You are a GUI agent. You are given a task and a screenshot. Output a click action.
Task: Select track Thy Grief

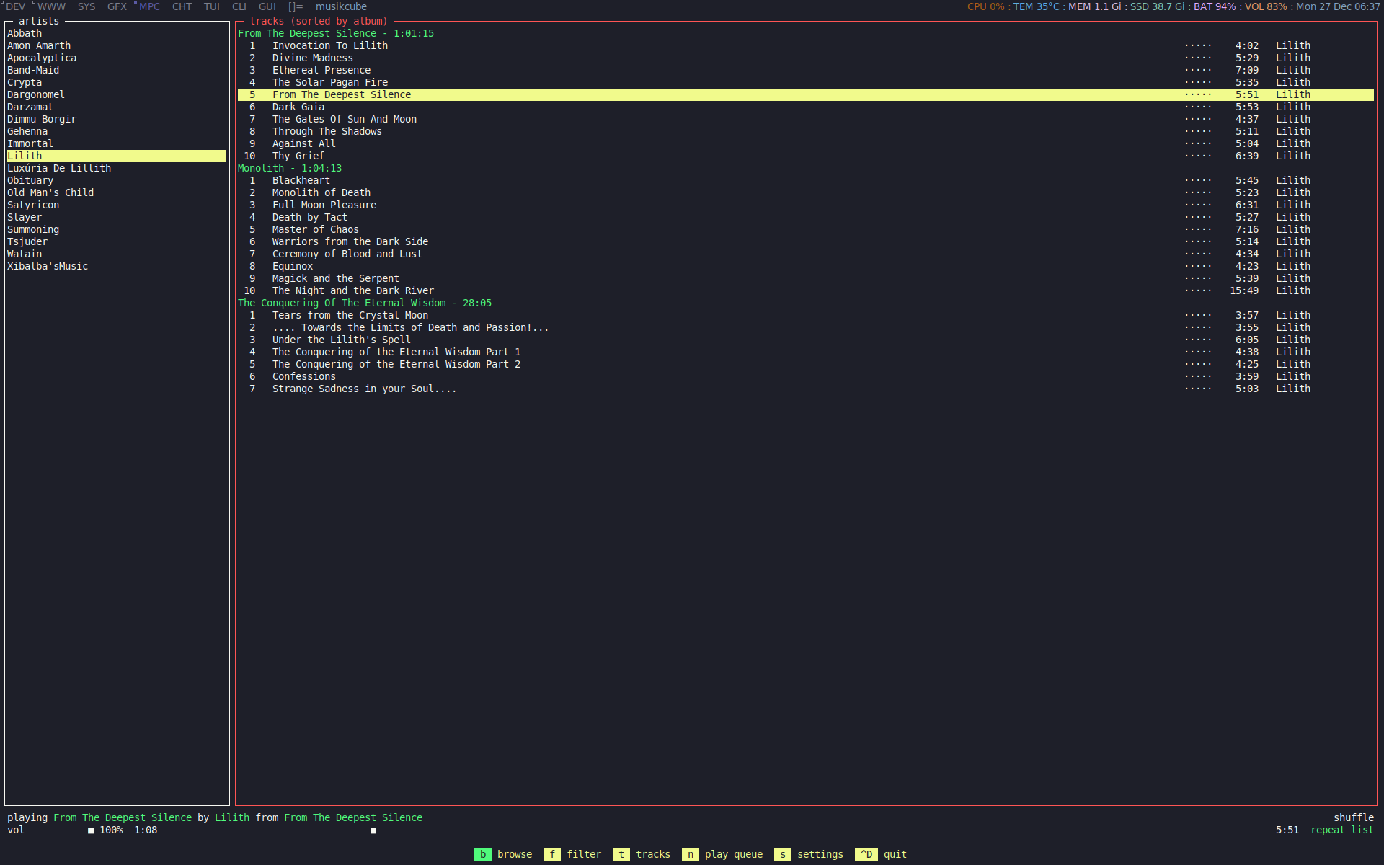(806, 156)
